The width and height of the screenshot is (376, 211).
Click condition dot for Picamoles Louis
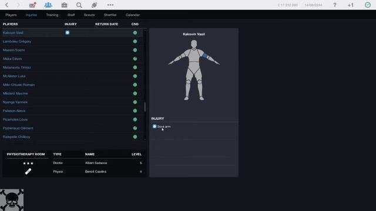pos(135,120)
